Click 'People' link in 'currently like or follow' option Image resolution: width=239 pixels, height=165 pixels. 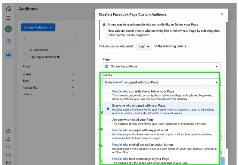tap(117, 91)
